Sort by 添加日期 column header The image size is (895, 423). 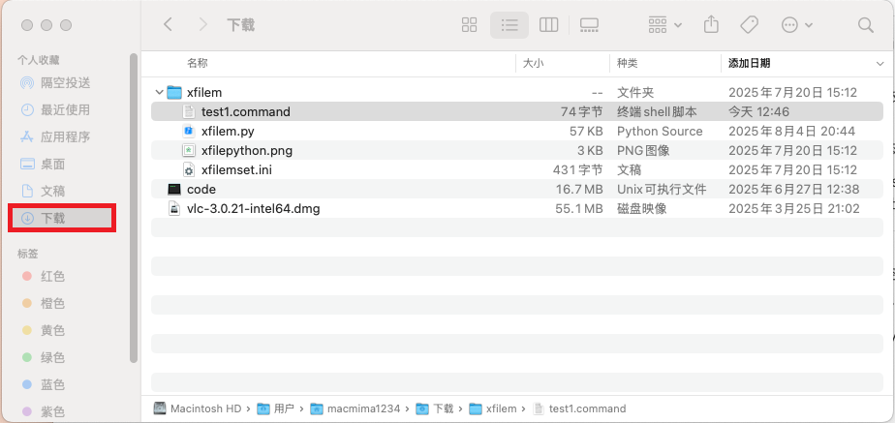tap(749, 63)
